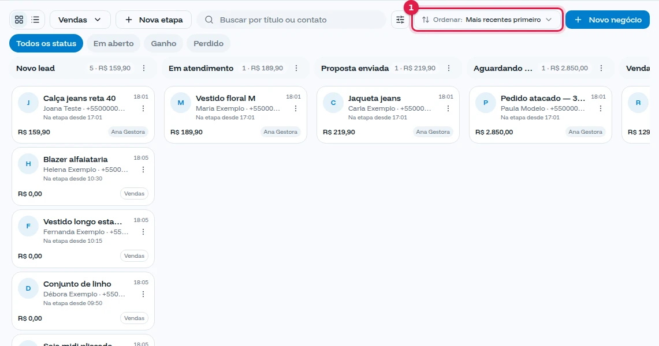
Task: Click the R$ 2.850,00 deal value
Action: [x=494, y=132]
